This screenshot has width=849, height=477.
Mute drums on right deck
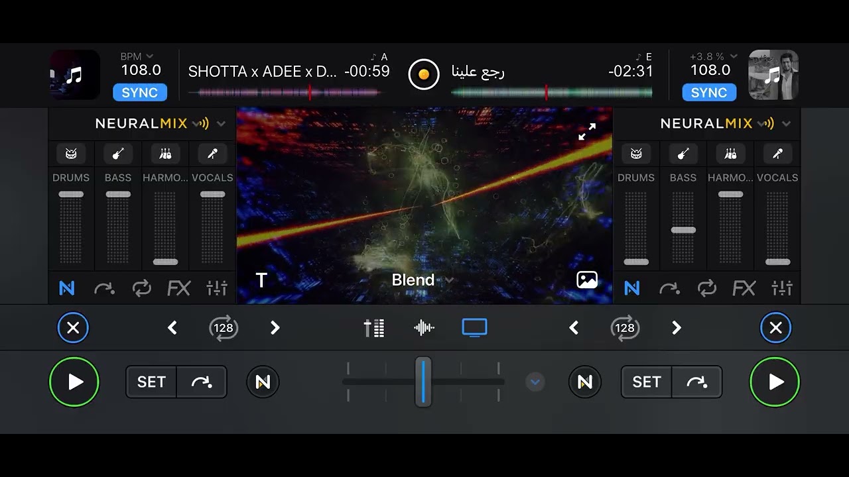636,154
